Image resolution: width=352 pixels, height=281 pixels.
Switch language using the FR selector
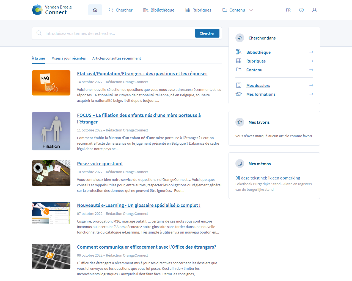(288, 10)
